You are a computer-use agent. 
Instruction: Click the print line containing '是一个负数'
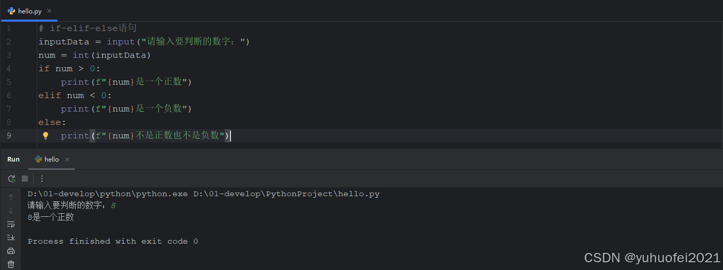(x=126, y=108)
